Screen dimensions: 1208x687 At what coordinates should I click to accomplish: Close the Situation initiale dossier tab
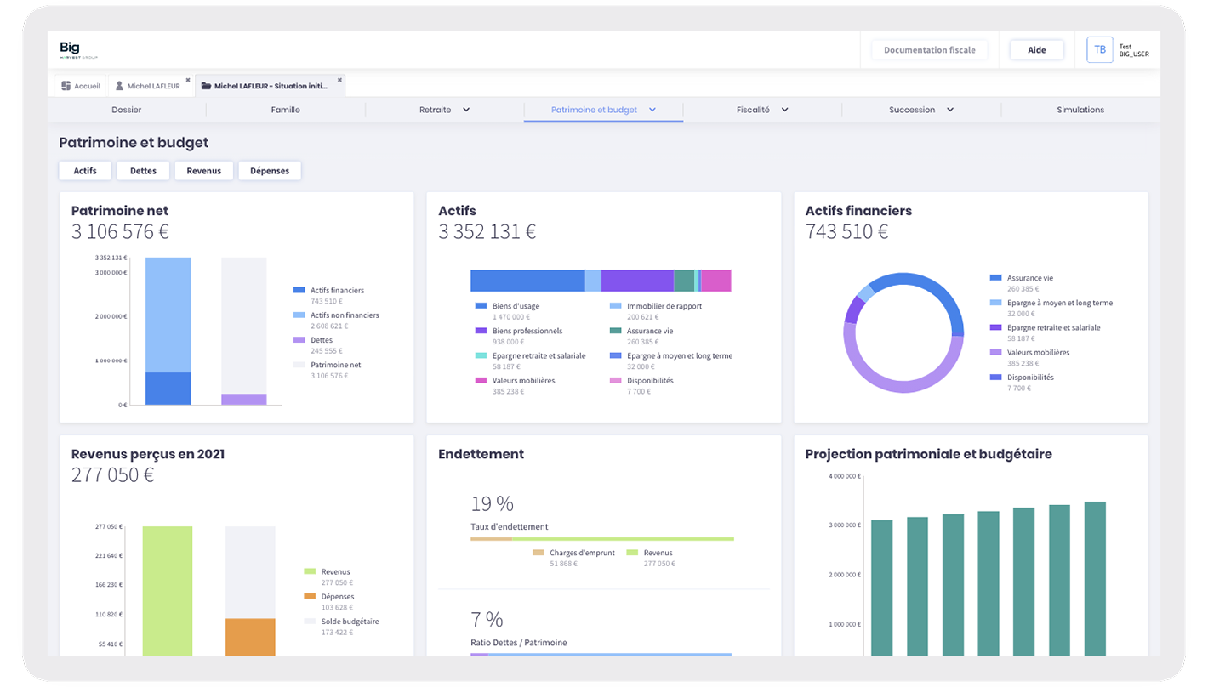pos(339,80)
